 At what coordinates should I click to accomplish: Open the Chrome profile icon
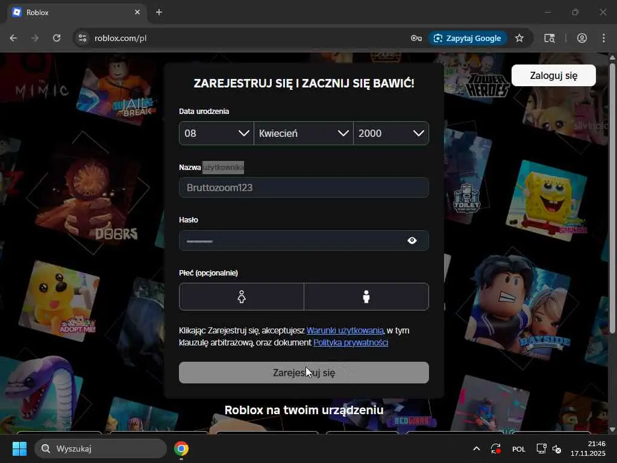[x=582, y=38]
